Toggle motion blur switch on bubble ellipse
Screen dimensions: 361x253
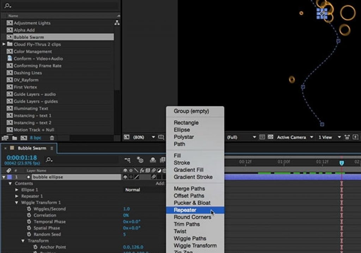click(153, 177)
